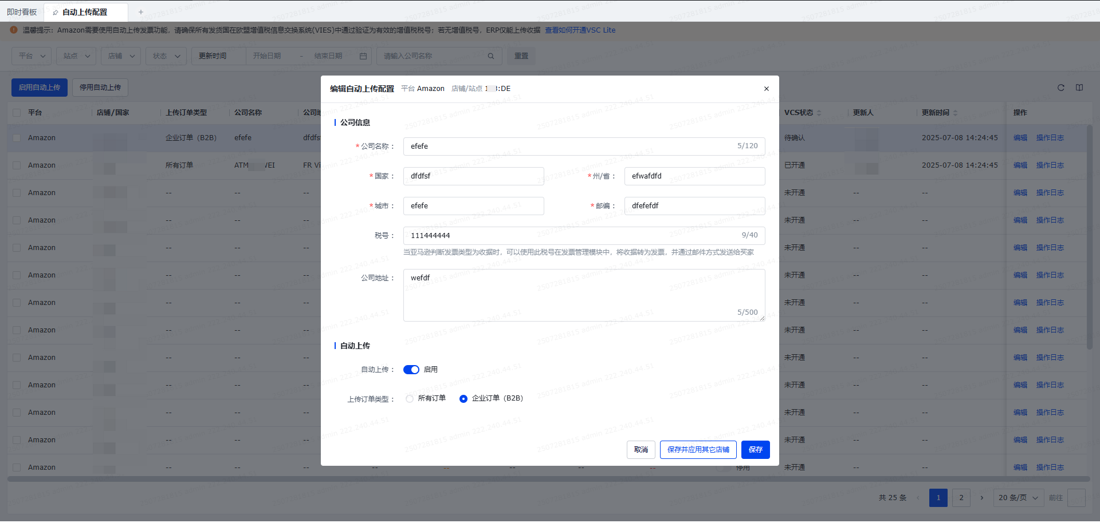Image resolution: width=1100 pixels, height=523 pixels.
Task: Open the 查看如何开通VSC Lite link
Action: (x=580, y=30)
